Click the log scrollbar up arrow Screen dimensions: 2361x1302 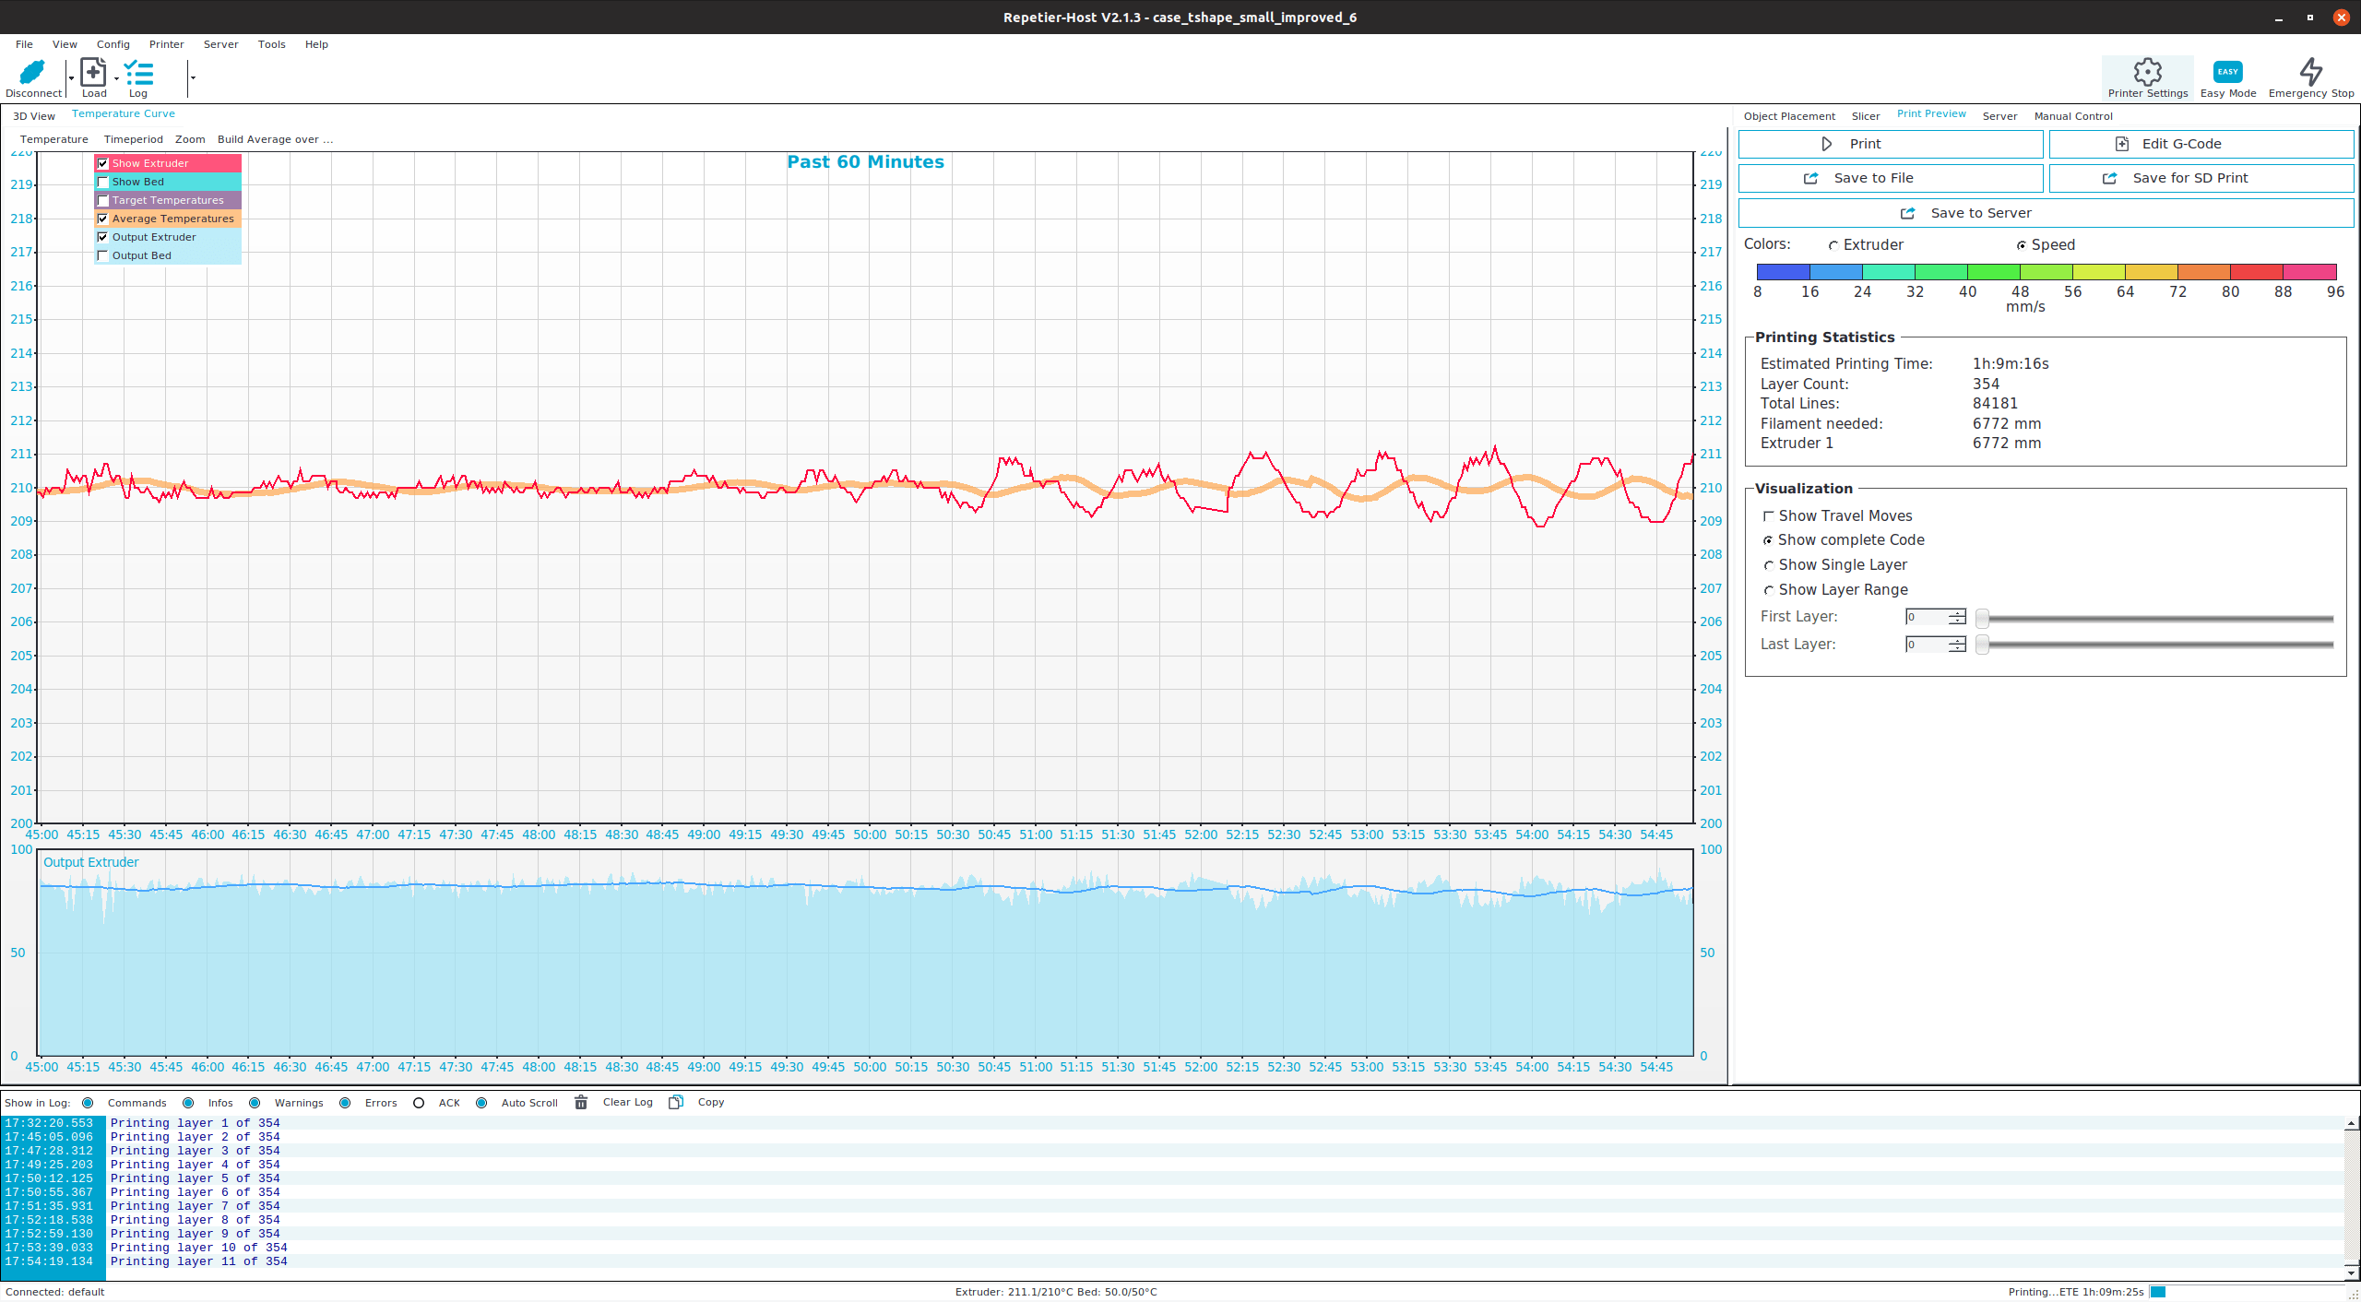point(2351,1123)
